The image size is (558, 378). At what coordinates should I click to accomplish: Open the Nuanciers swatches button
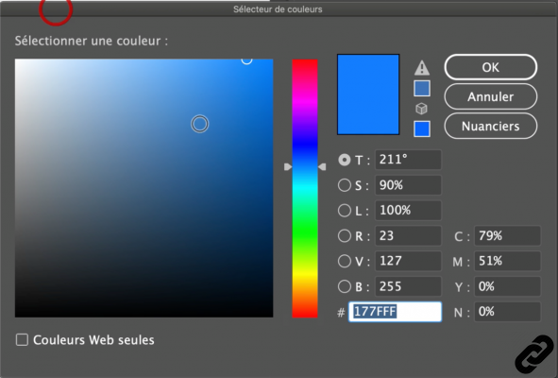tap(490, 126)
